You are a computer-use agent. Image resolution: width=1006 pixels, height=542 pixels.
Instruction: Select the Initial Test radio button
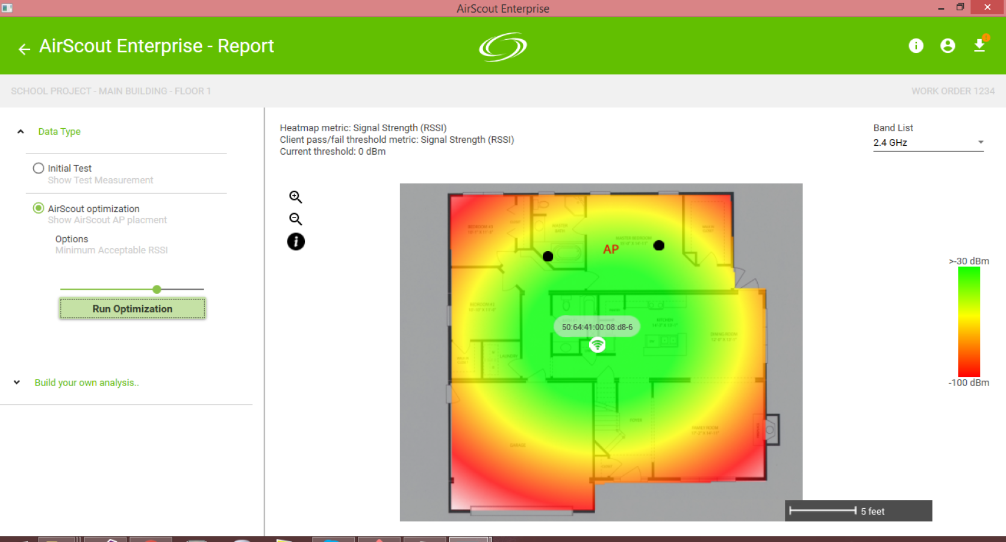pos(39,168)
